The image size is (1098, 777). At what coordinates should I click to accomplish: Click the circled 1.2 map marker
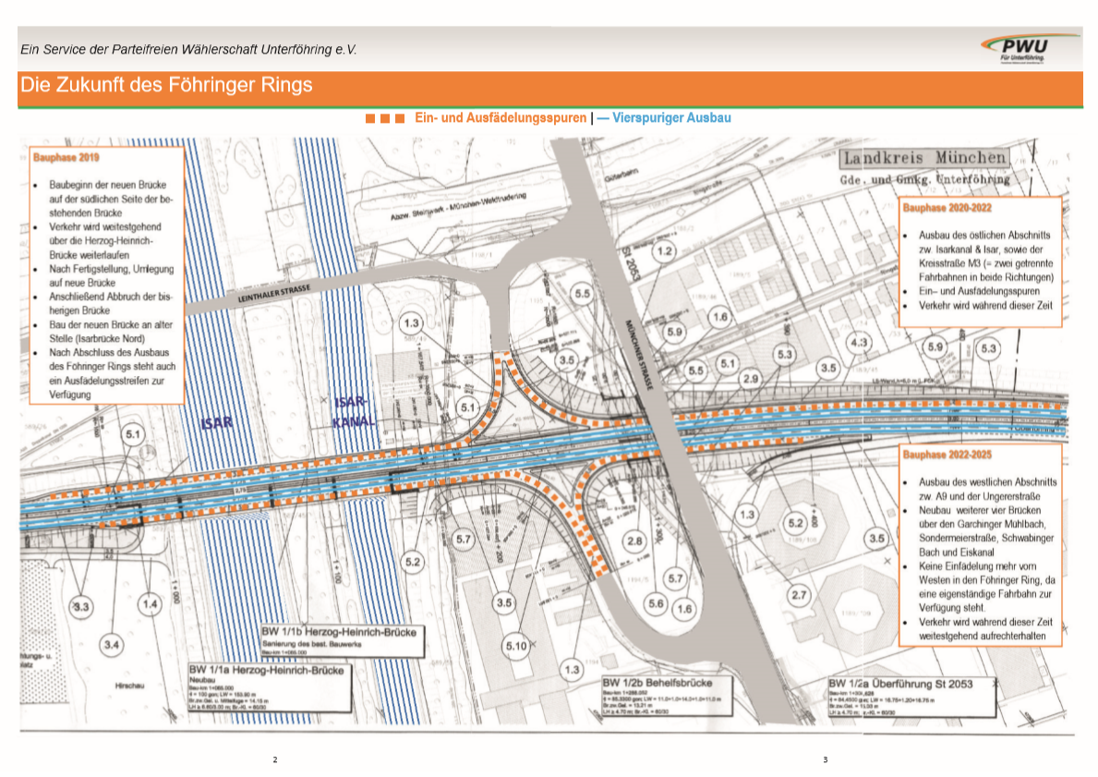[663, 251]
